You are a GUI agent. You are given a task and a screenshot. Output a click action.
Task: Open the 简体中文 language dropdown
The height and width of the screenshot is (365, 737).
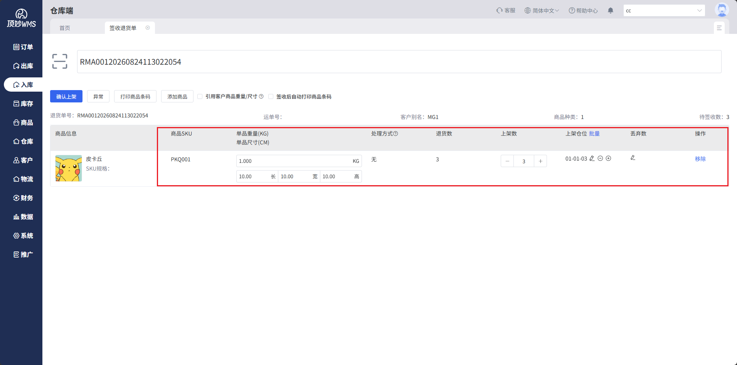pos(542,10)
